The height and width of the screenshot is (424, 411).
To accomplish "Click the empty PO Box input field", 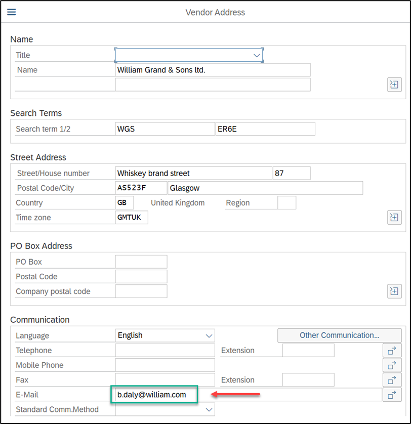I will point(141,262).
